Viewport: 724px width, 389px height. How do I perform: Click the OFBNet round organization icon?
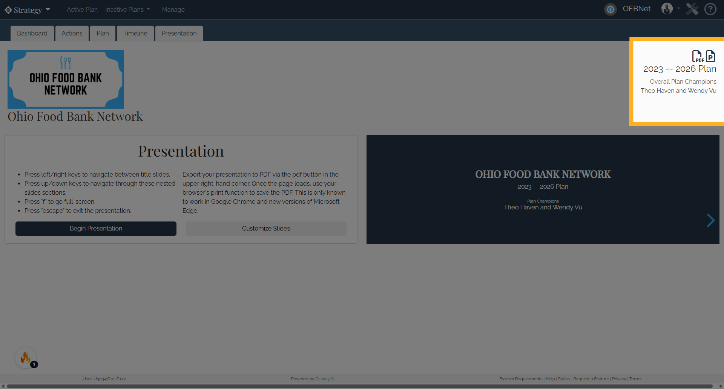[x=610, y=9]
